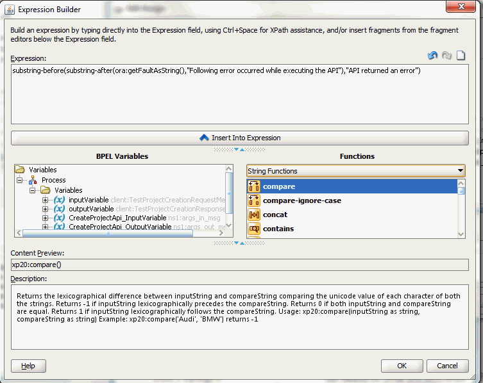483x383 pixels.
Task: Click the contains function icon
Action: [x=254, y=229]
